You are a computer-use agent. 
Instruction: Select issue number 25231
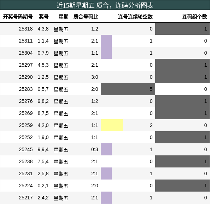coord(26,173)
